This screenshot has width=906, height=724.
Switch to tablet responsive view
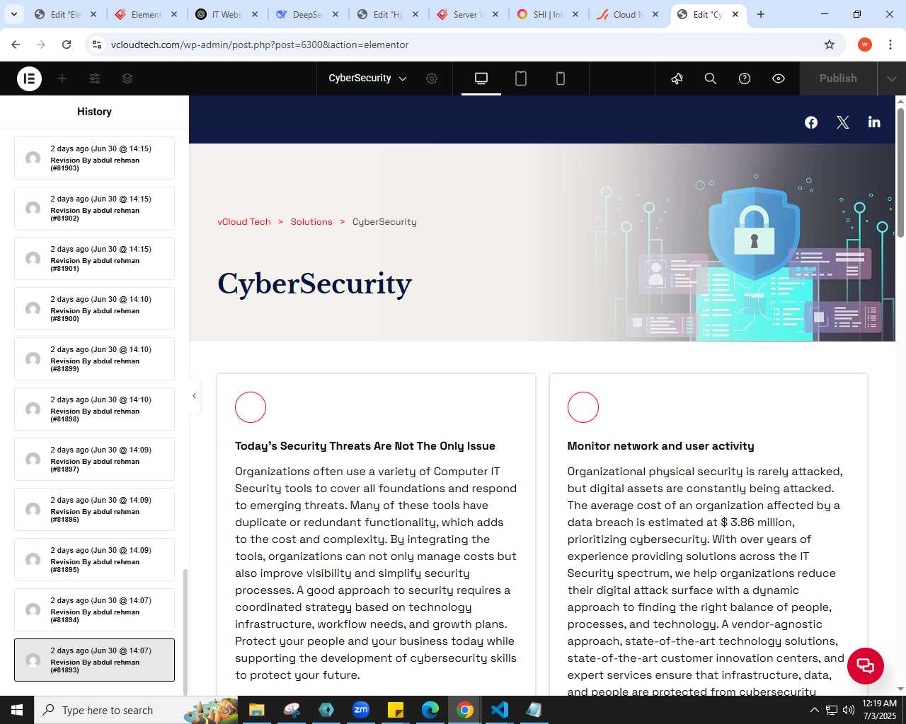click(521, 78)
